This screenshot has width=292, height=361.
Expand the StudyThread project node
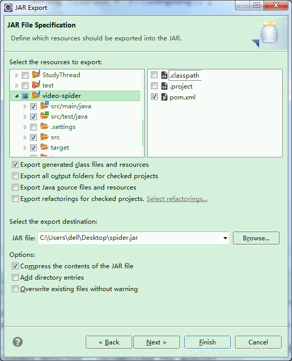[17, 75]
